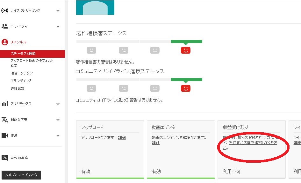This screenshot has height=183, width=301.
Task: Click the text コミュニティガイドライン違反の警告はありません。
Action: pos(119,100)
